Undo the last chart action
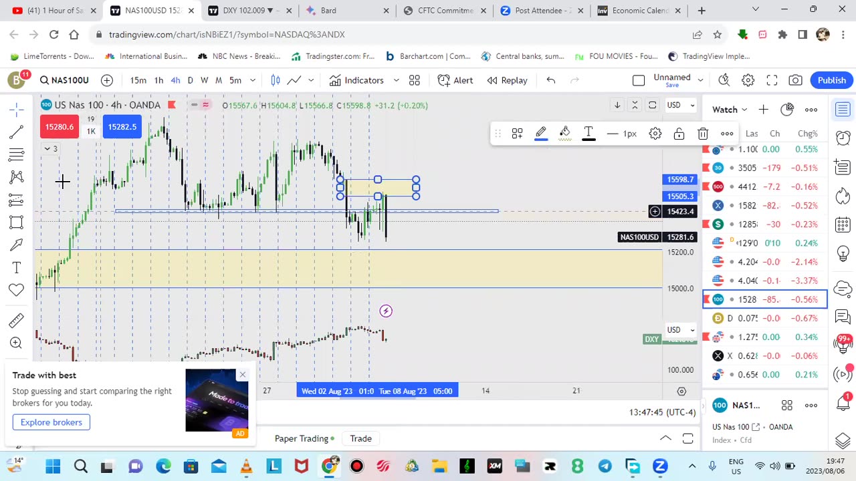 click(x=551, y=80)
